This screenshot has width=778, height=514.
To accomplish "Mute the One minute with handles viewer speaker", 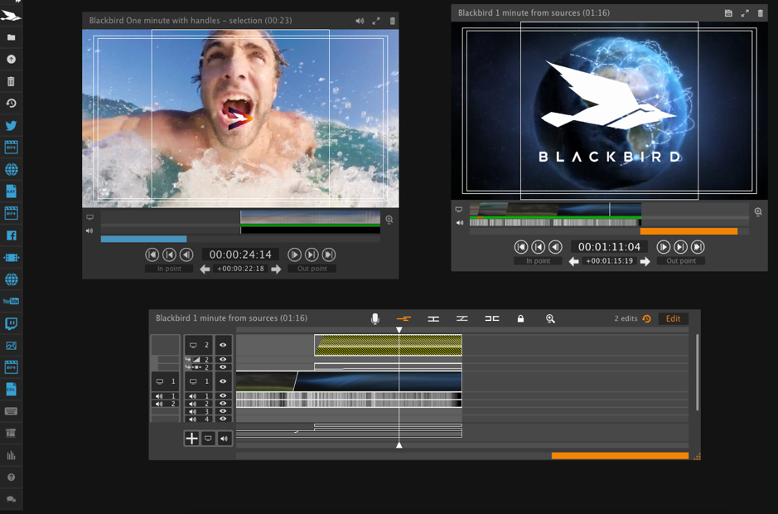I will tap(360, 21).
